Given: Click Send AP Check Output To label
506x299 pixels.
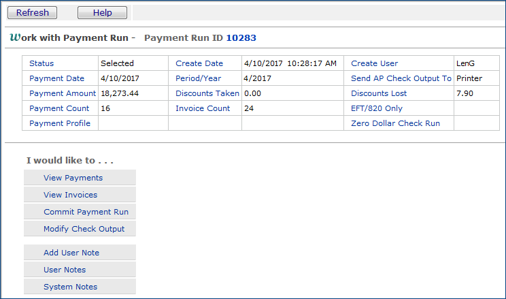Looking at the screenshot, I should [401, 78].
